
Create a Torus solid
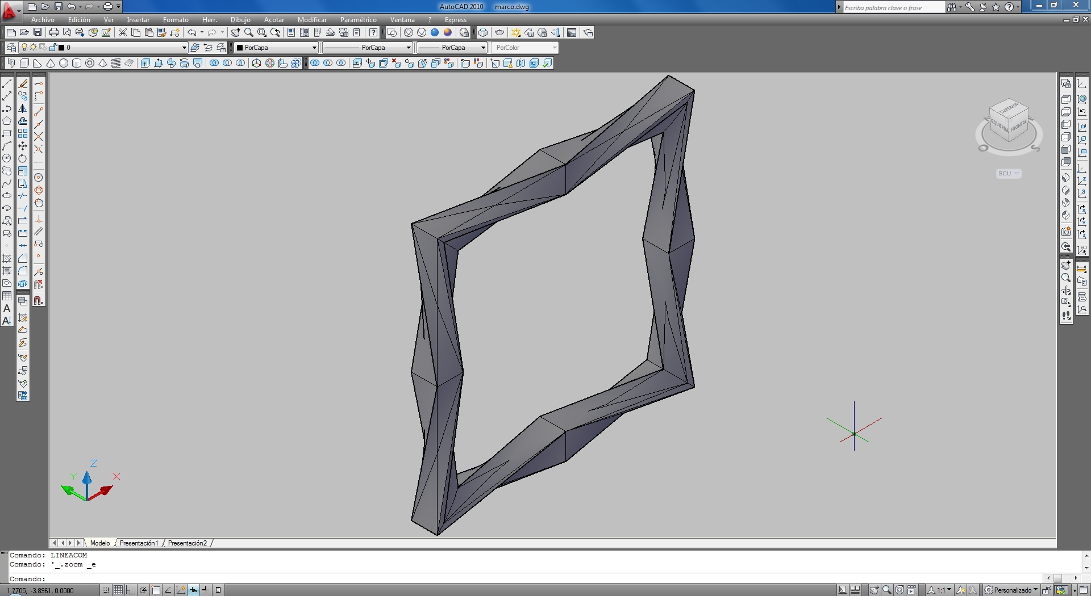pos(90,63)
